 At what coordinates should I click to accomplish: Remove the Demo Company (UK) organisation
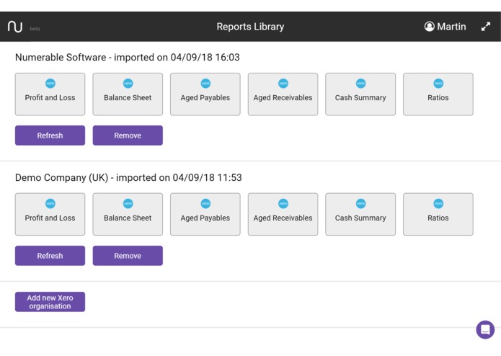point(128,256)
